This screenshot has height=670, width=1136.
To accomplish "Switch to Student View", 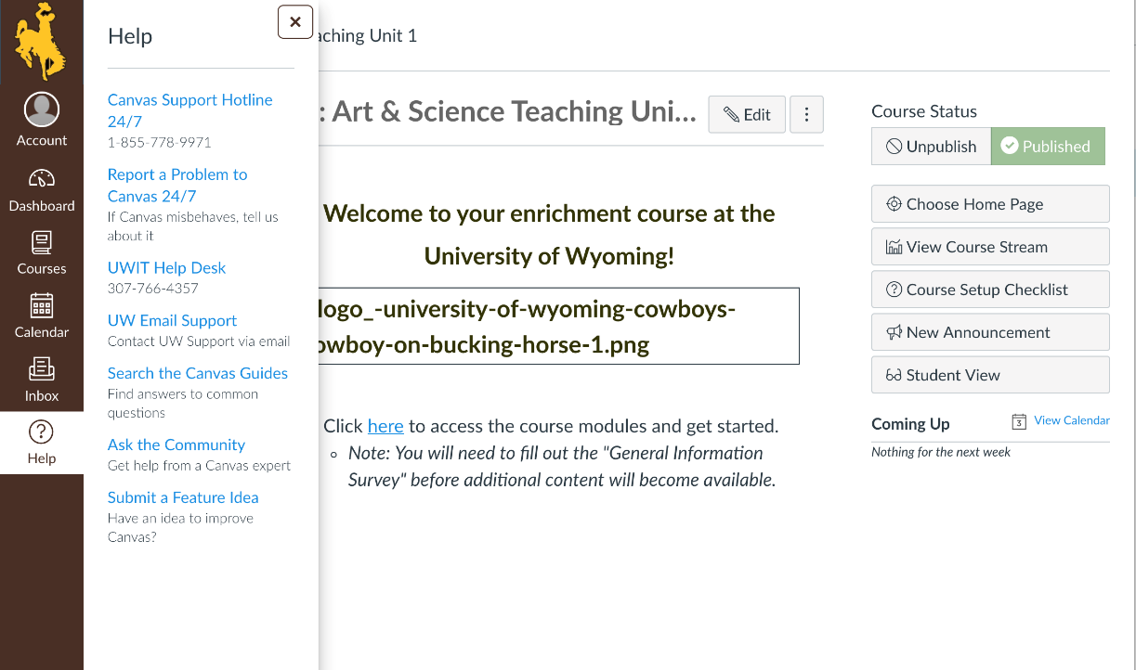I will point(990,375).
